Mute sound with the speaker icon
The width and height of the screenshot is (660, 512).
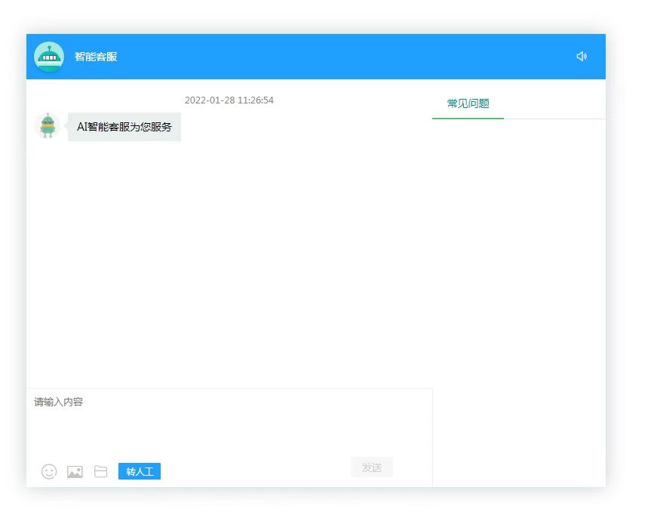582,57
